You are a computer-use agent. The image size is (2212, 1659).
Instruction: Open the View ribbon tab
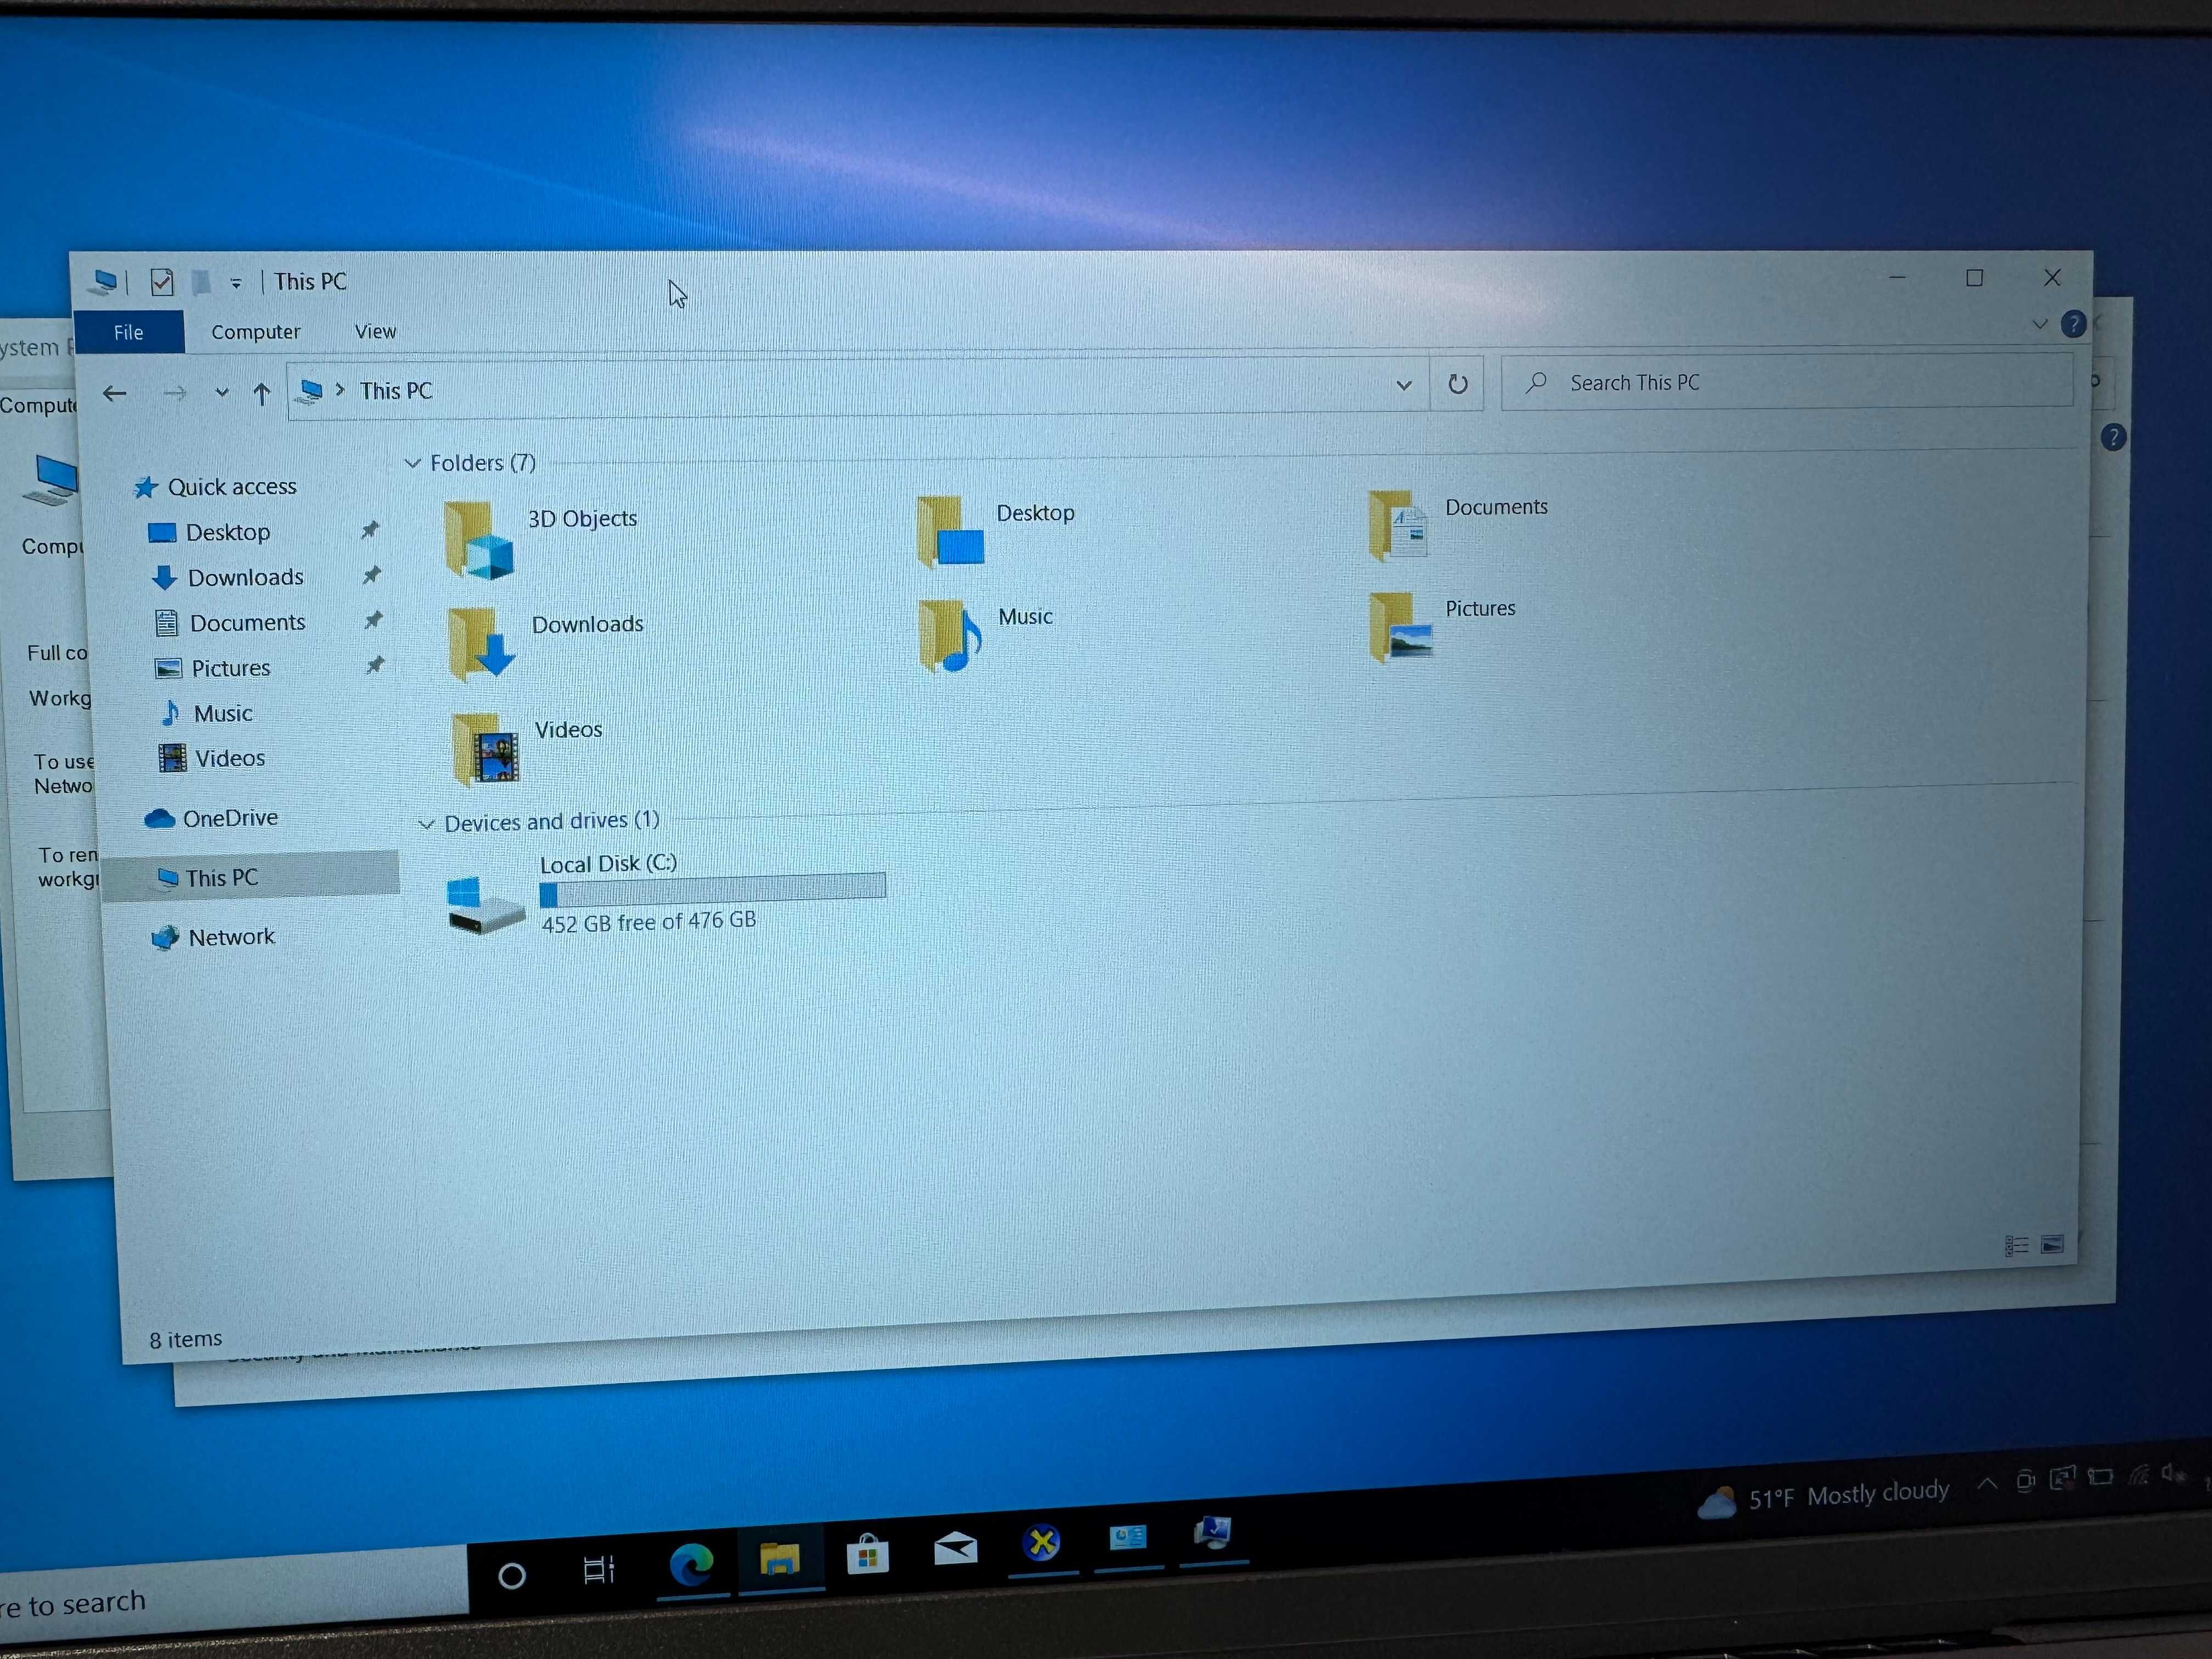pos(376,331)
